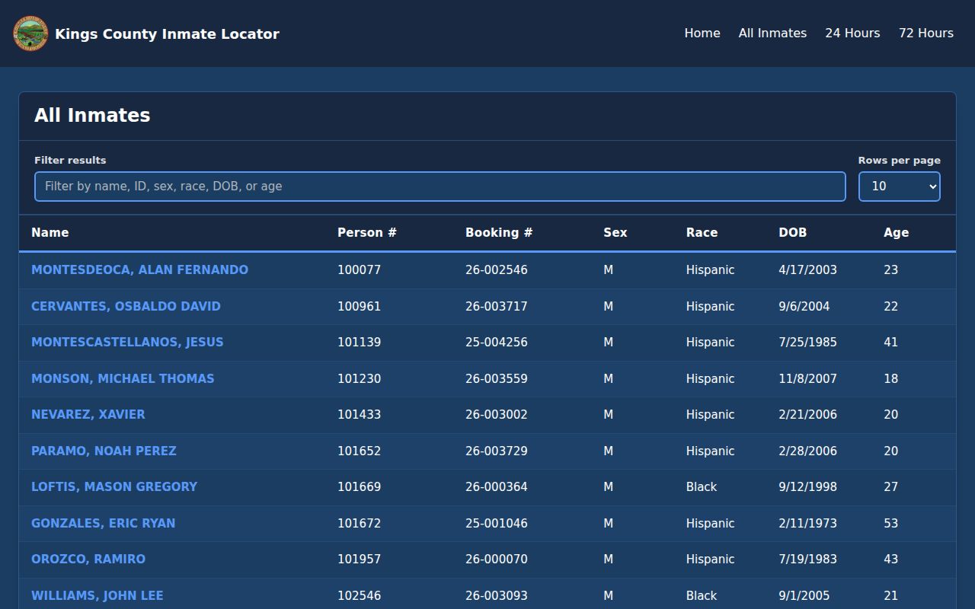Screen dimensions: 975x609
Task: Select booking number 26-000070
Action: 497,560
